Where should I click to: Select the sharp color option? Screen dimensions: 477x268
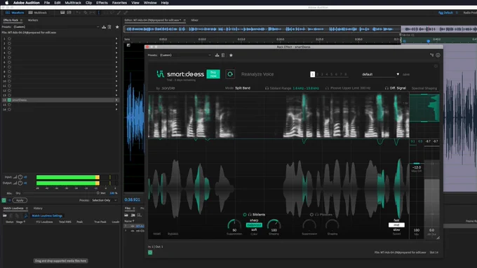pyautogui.click(x=254, y=220)
